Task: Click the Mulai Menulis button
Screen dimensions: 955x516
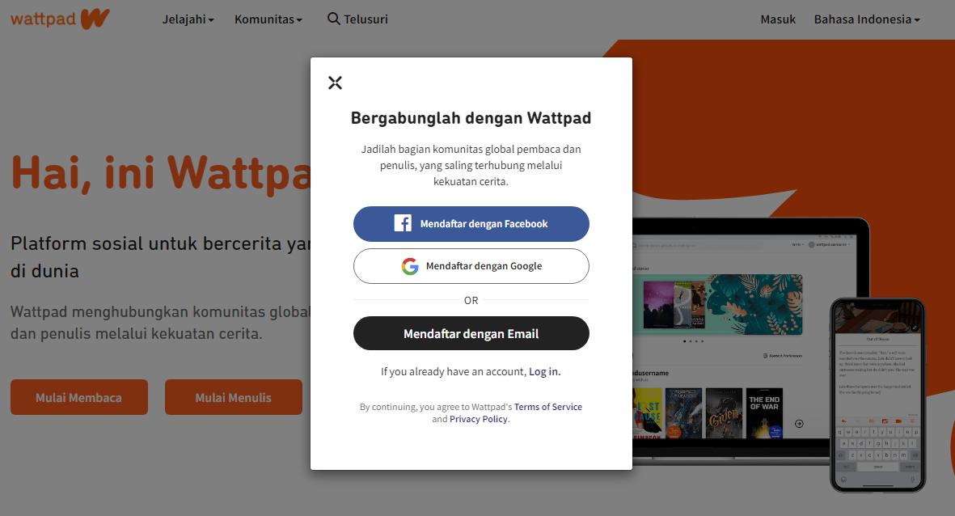Action: pyautogui.click(x=233, y=397)
